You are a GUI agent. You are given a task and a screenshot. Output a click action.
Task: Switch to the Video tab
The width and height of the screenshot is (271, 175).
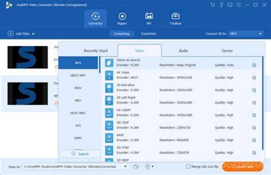click(140, 51)
